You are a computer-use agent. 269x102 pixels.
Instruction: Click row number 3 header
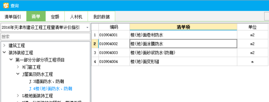95,53
